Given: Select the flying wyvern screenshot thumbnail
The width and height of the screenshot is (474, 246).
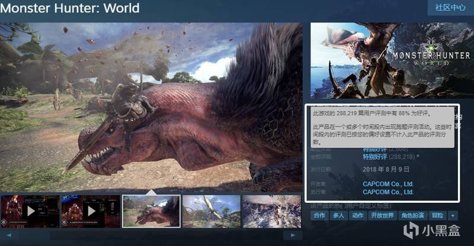Looking at the screenshot, I should [x=212, y=211].
